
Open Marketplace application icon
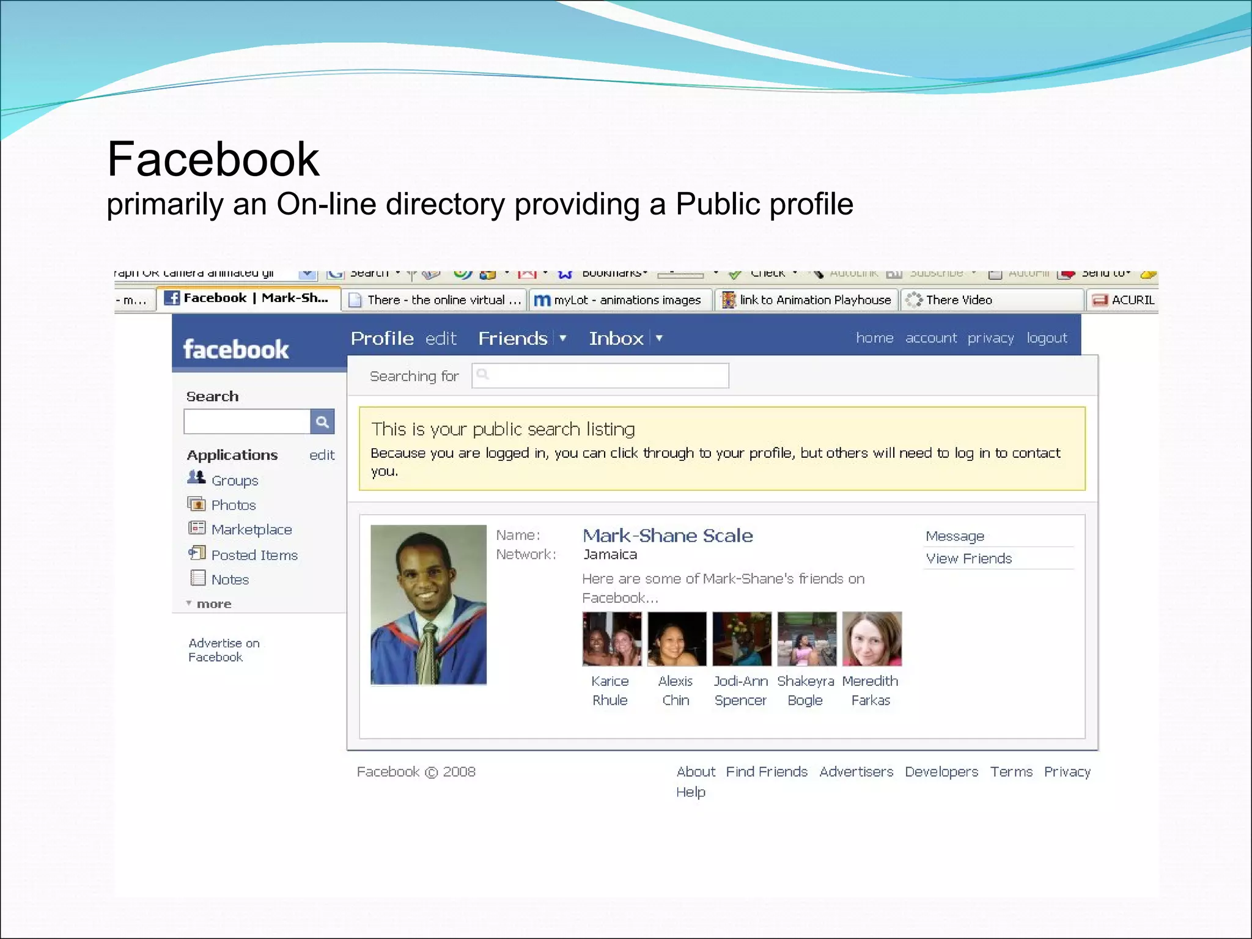[x=197, y=528]
